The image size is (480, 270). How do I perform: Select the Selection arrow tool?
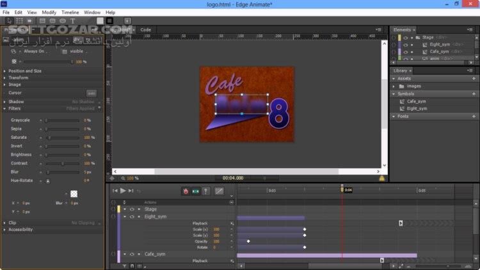click(x=9, y=21)
